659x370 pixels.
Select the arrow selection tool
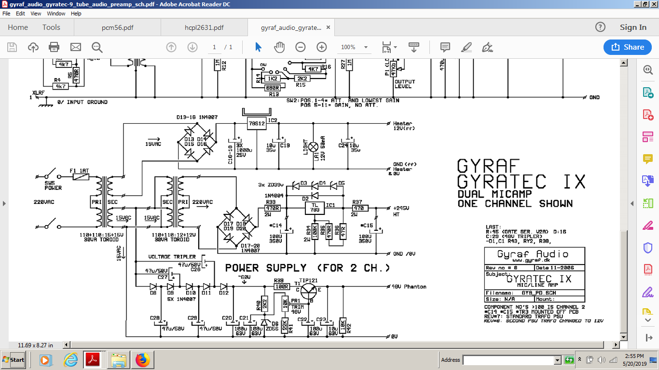point(258,47)
